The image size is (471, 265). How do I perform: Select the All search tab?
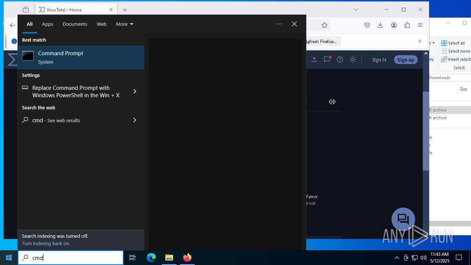(x=29, y=24)
